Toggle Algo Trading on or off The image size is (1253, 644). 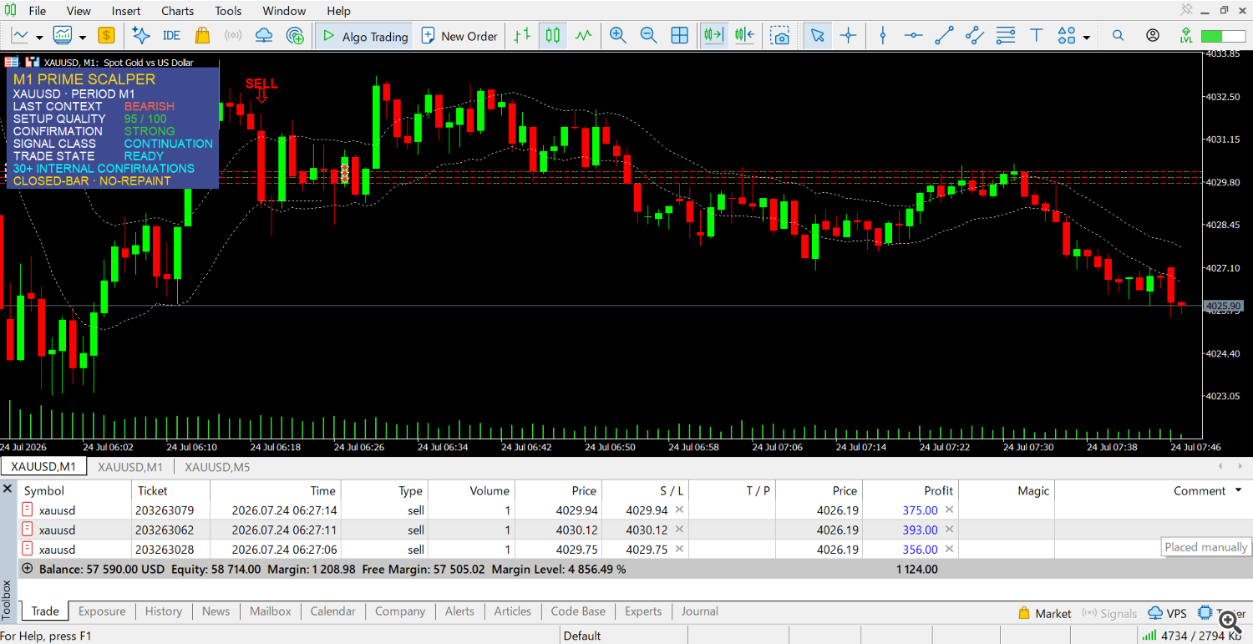tap(365, 36)
